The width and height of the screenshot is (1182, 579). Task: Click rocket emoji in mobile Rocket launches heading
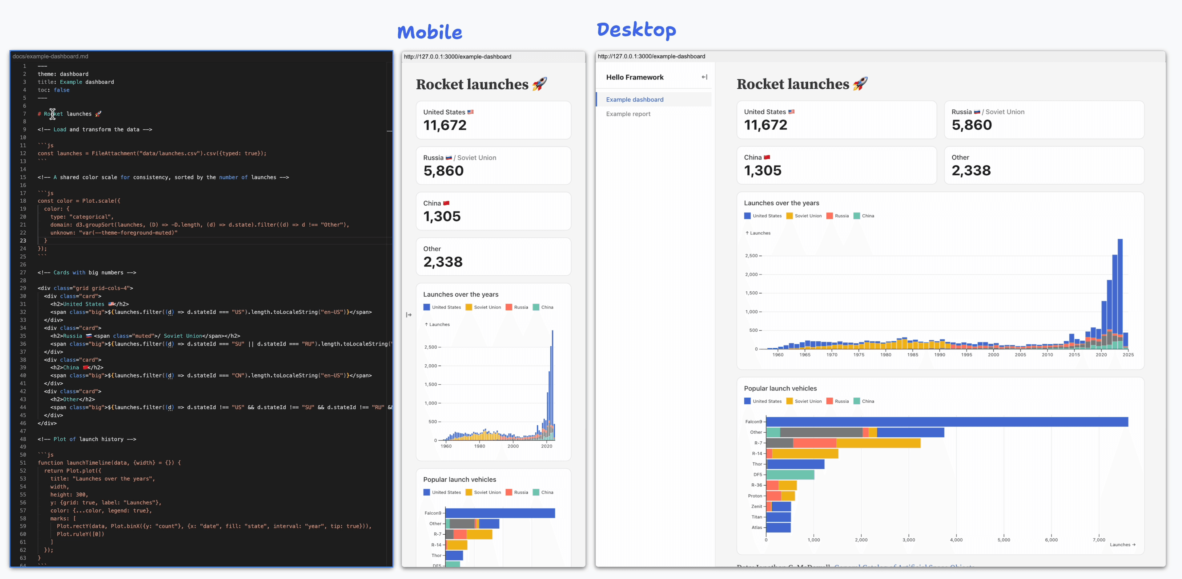pos(539,84)
